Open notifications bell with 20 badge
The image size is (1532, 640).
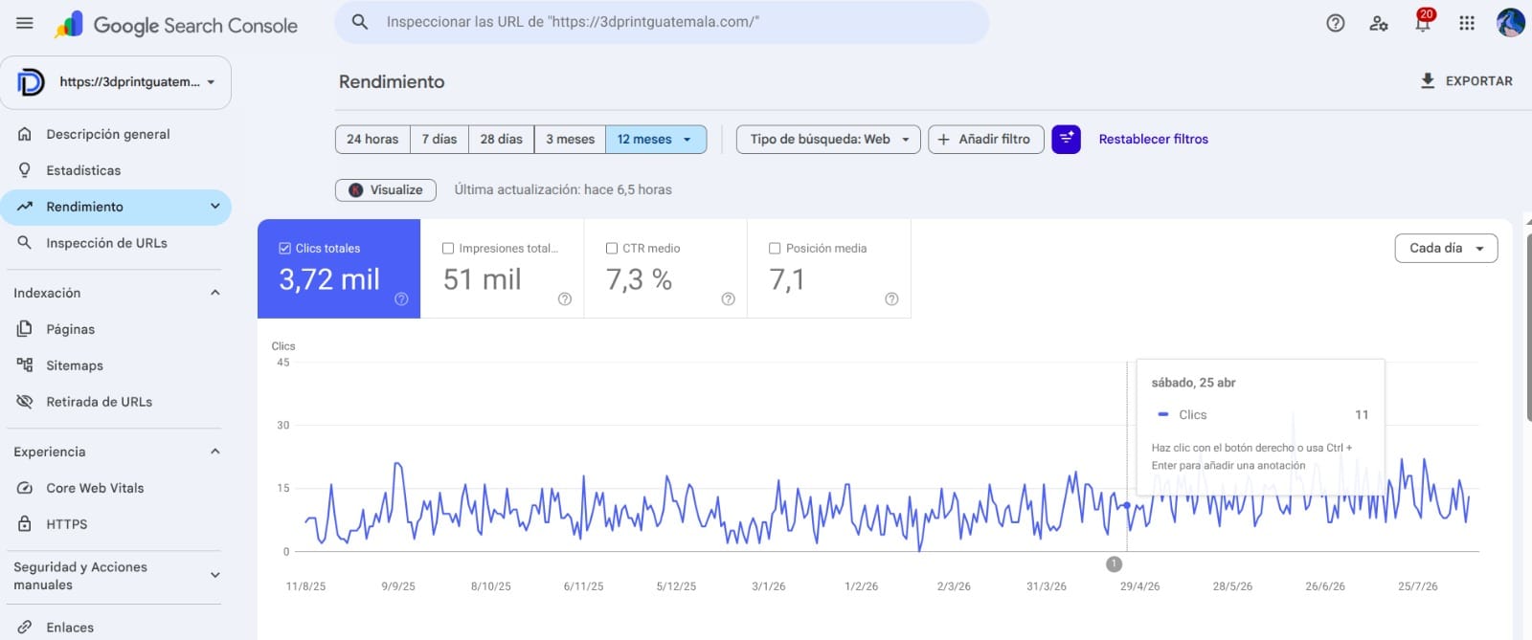pos(1423,21)
